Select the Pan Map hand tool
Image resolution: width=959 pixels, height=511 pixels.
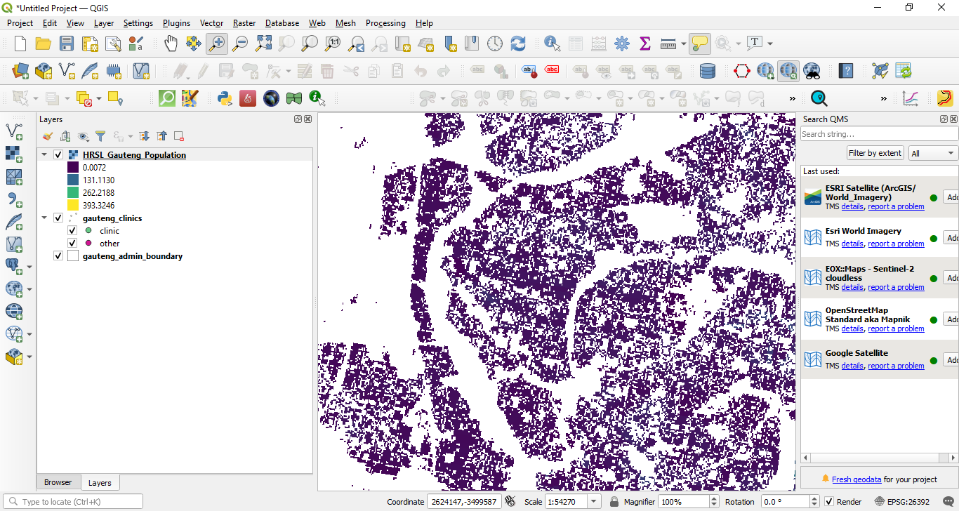171,44
